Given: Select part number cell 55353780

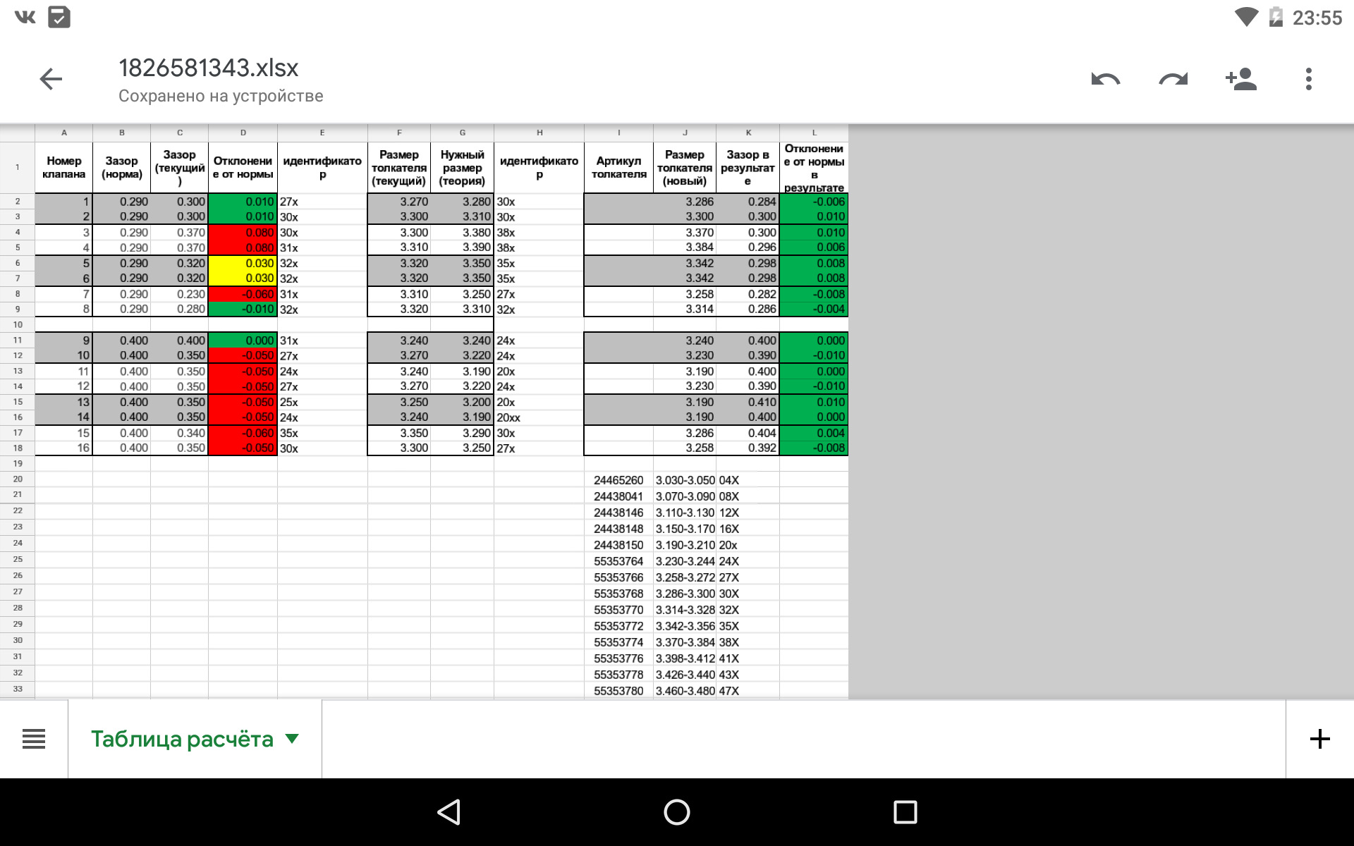Looking at the screenshot, I should coord(619,691).
